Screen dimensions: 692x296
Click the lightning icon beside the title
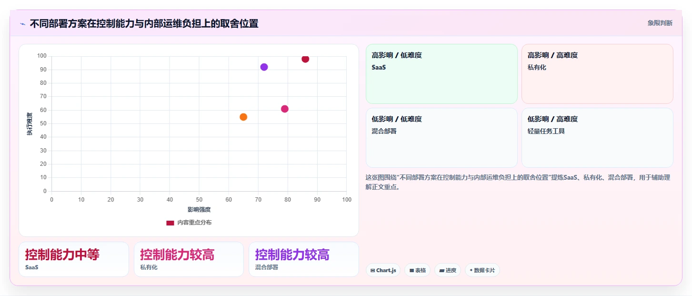22,24
